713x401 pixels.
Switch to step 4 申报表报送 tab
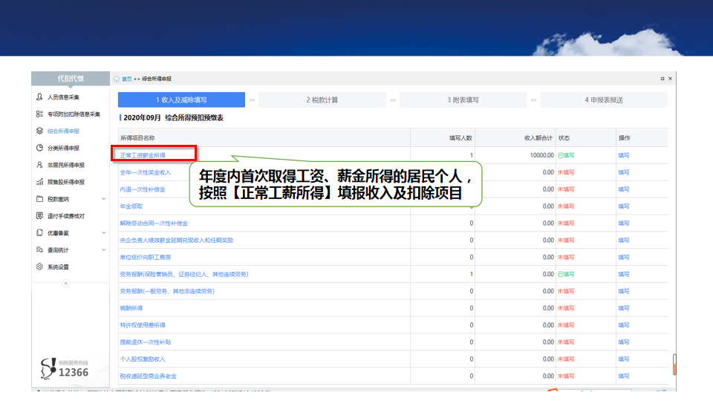604,100
